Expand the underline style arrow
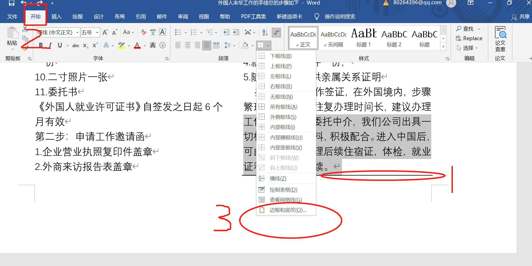The width and height of the screenshot is (532, 266). point(67,45)
